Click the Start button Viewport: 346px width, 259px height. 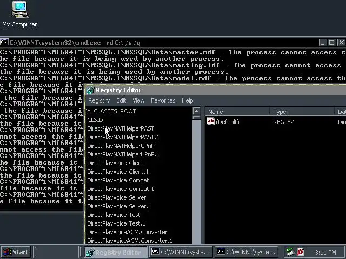click(16, 252)
